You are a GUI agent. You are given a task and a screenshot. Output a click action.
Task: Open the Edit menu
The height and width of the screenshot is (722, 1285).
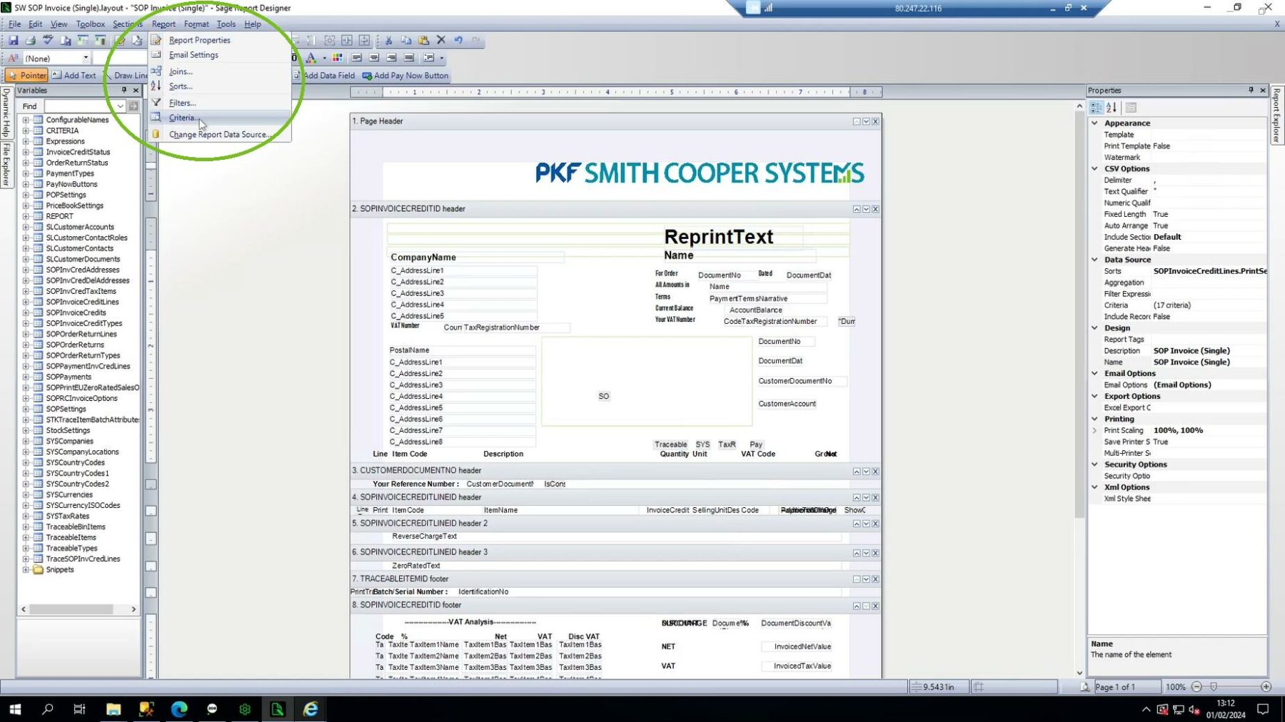tap(35, 24)
